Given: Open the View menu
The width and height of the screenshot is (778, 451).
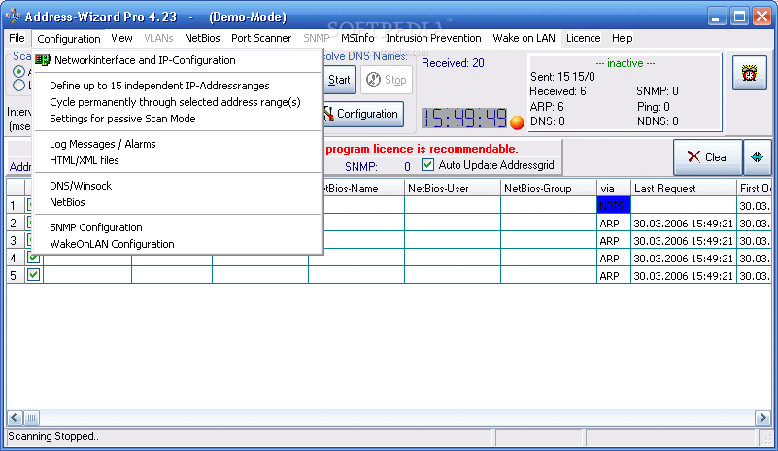Looking at the screenshot, I should 121,38.
